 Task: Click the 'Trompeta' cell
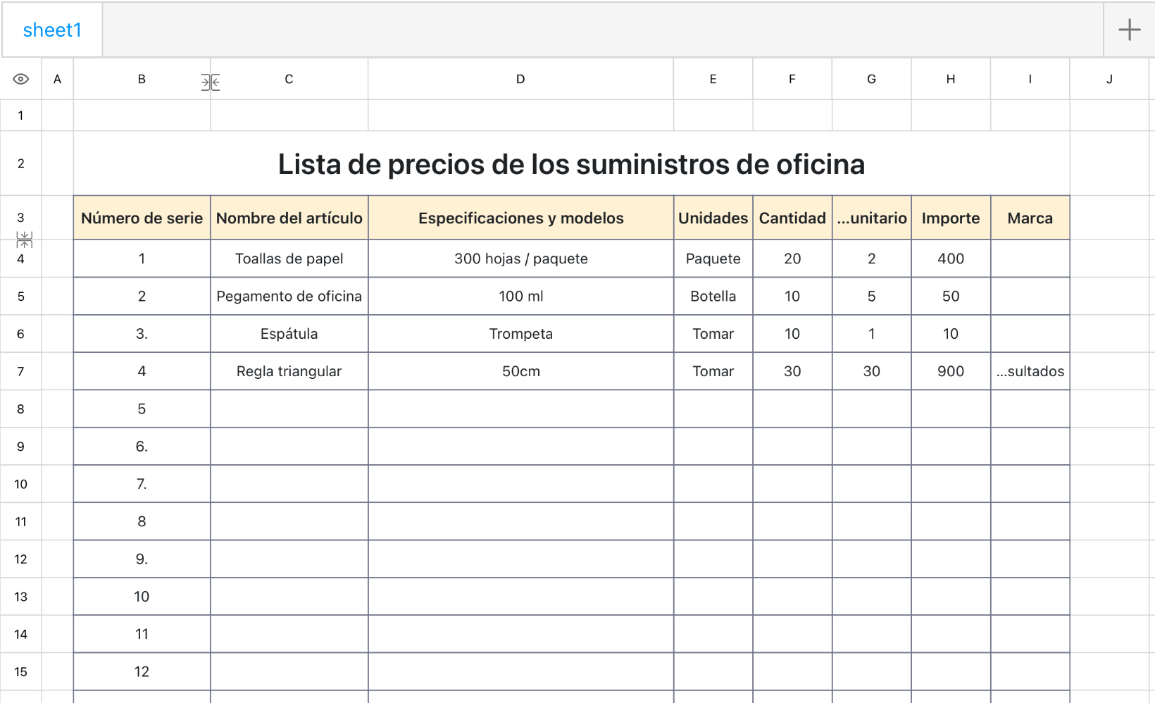[521, 334]
